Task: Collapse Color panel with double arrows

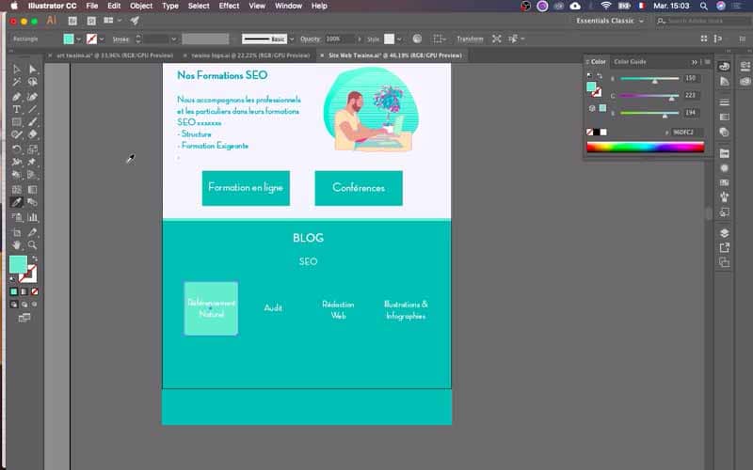Action: click(x=694, y=62)
